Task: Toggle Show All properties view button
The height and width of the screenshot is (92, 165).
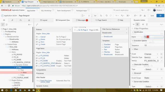Action: pyautogui.click(x=137, y=25)
